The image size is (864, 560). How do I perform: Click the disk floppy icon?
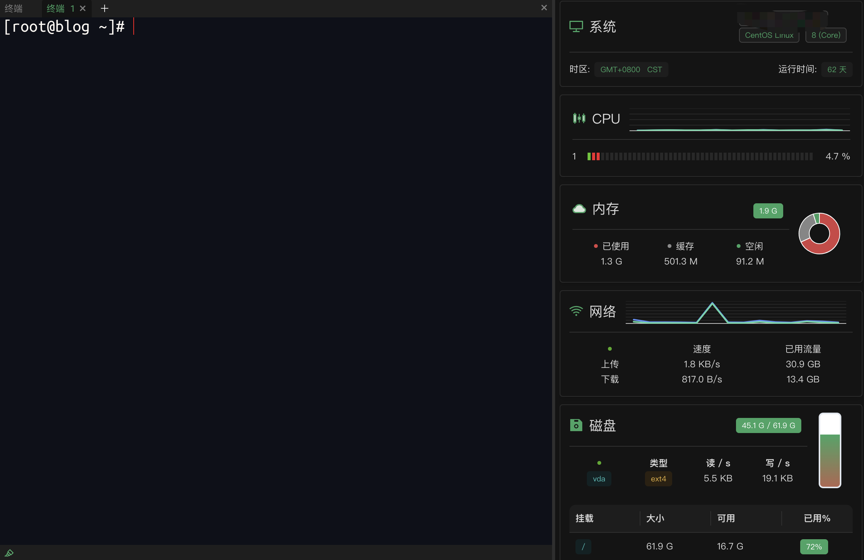click(x=576, y=425)
